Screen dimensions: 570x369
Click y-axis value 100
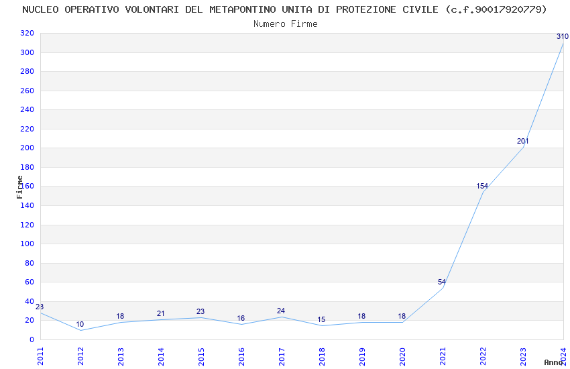click(27, 244)
